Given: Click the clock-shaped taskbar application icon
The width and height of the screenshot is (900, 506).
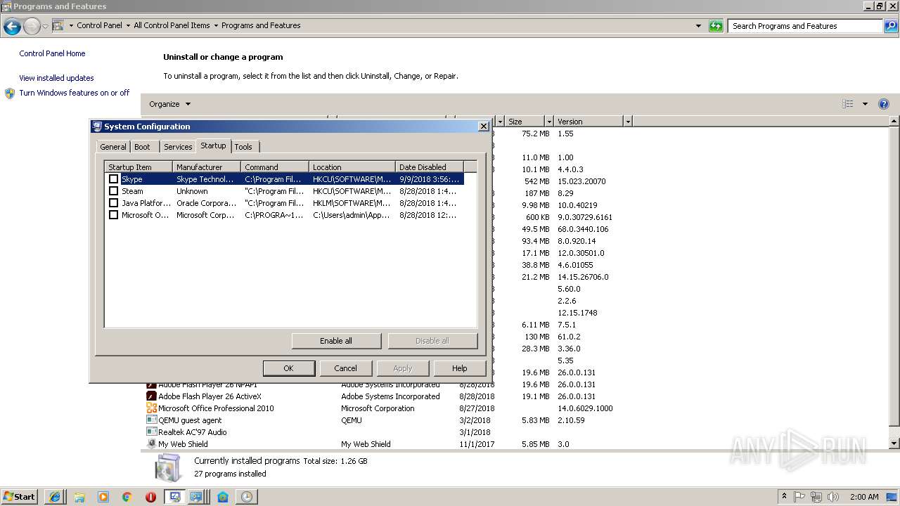Looking at the screenshot, I should coord(247,497).
